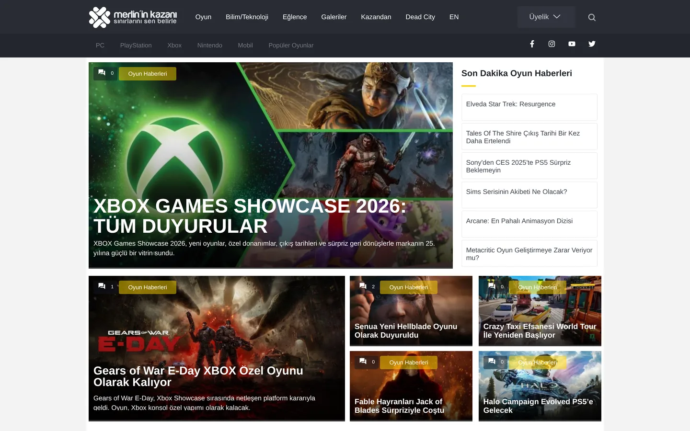690x431 pixels.
Task: Click Gears of War article summary text
Action: [204, 403]
